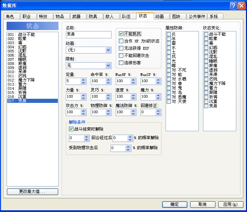Uncheck the 不能抵抗 checkbox
The width and height of the screenshot is (247, 212).
(121, 34)
